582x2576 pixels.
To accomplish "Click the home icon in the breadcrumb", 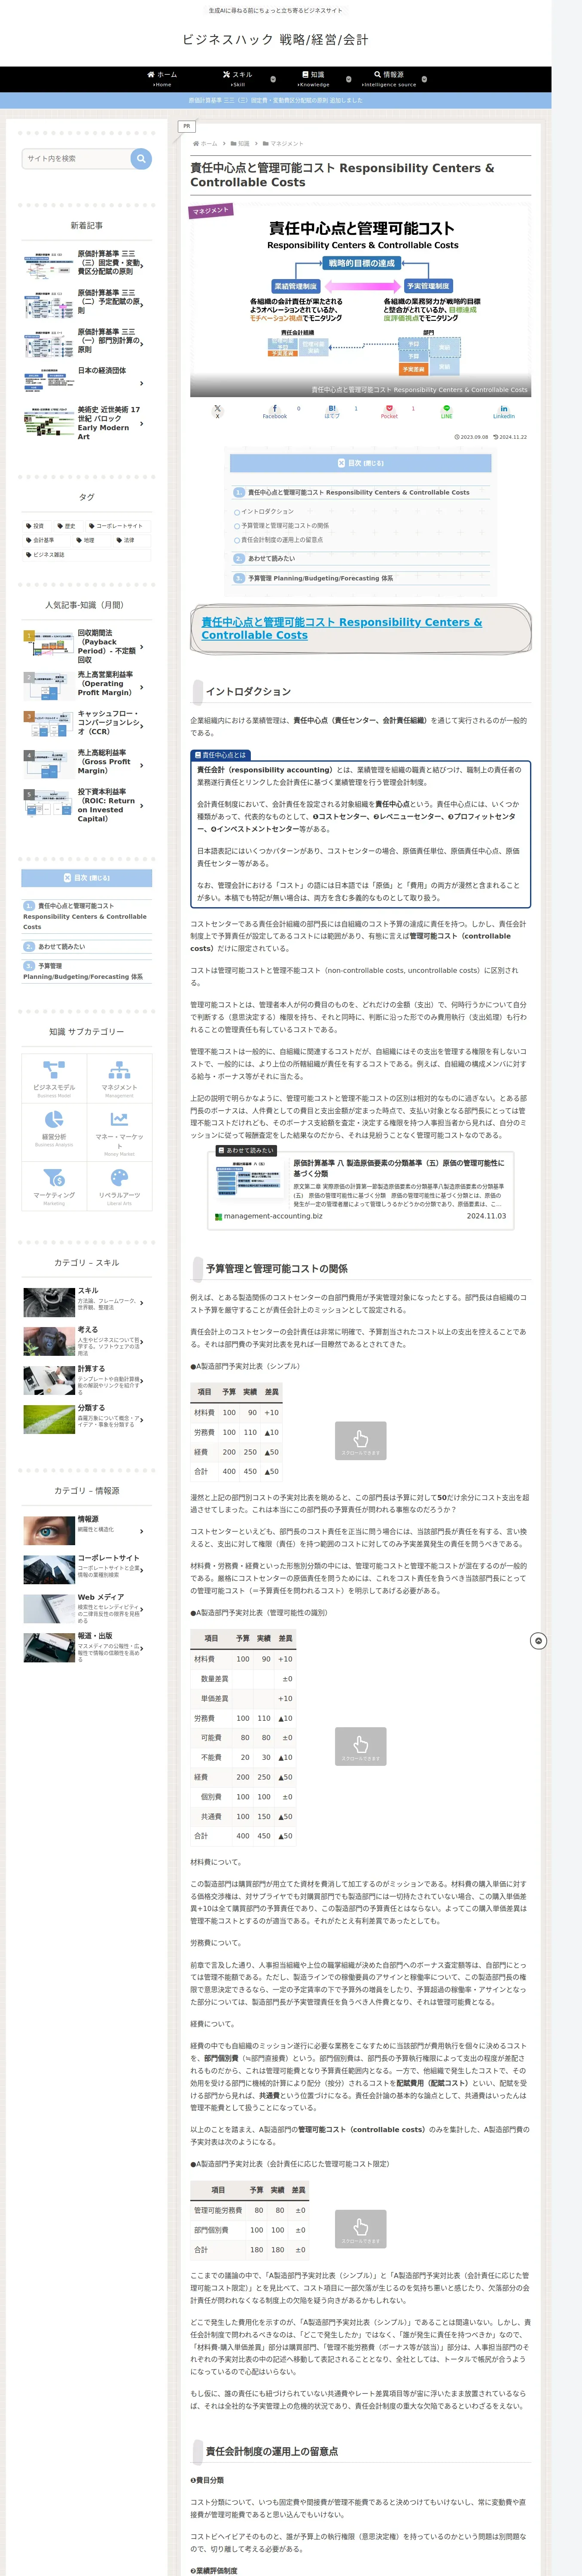I will [196, 143].
